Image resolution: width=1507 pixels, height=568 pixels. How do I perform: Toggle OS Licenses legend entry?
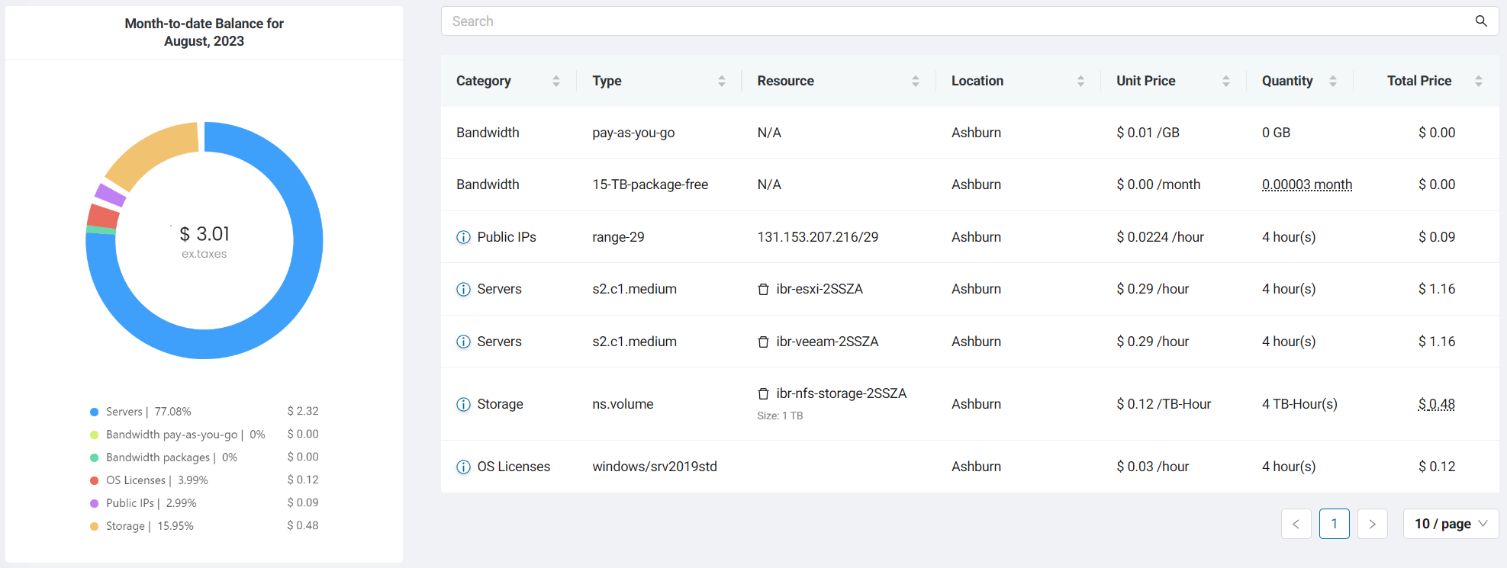coord(135,480)
